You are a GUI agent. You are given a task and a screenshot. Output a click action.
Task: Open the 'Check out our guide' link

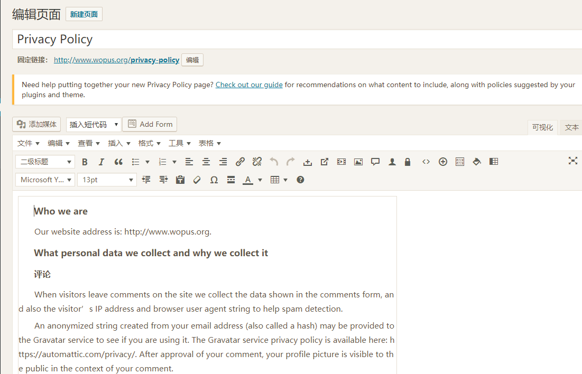(x=249, y=85)
